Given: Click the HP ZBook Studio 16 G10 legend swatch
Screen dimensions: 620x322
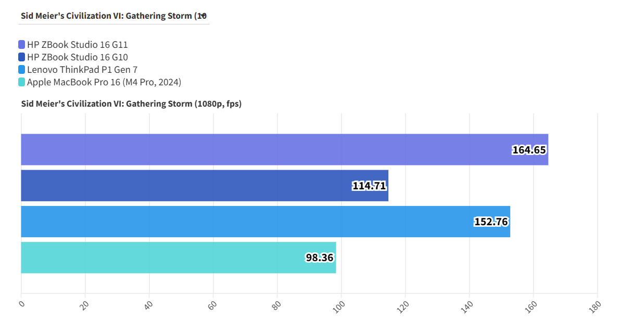Looking at the screenshot, I should coord(21,57).
